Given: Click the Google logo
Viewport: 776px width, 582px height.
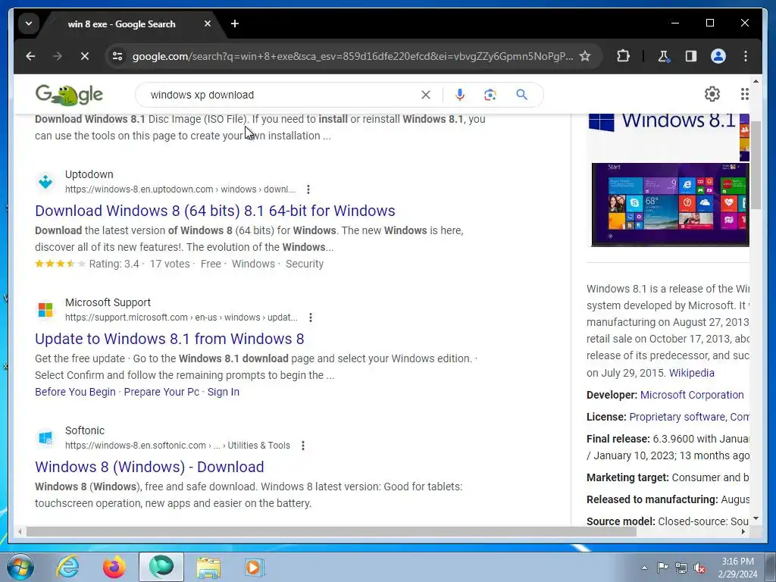Looking at the screenshot, I should pyautogui.click(x=69, y=95).
